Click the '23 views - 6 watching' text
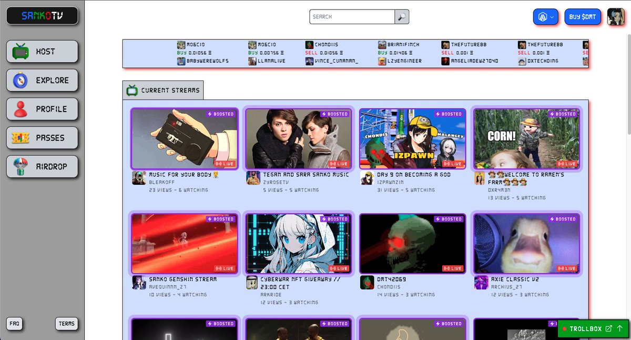631x340 pixels. (178, 190)
